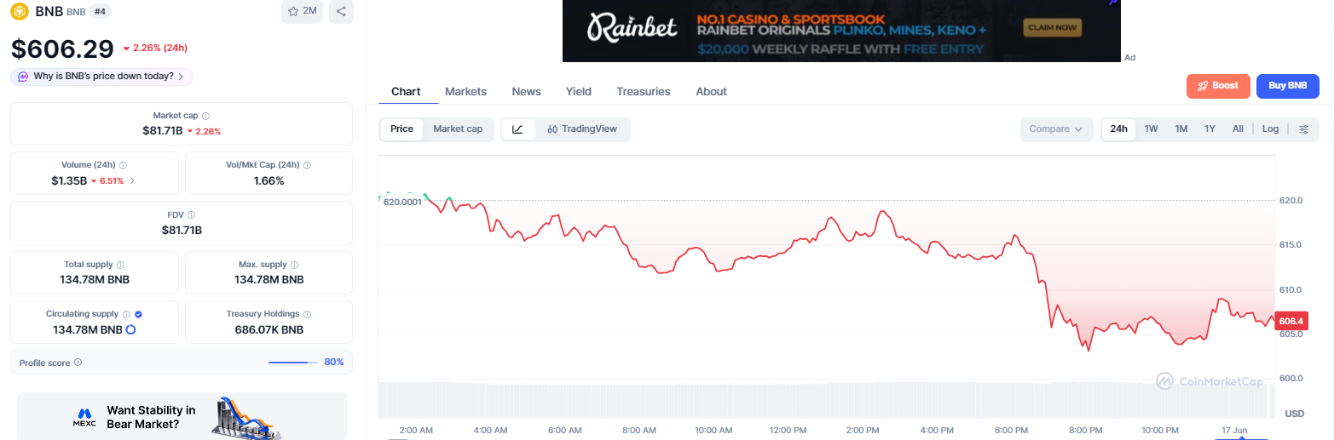This screenshot has width=1334, height=440.
Task: Click the 2.26% (24h) price change text
Action: pos(160,48)
